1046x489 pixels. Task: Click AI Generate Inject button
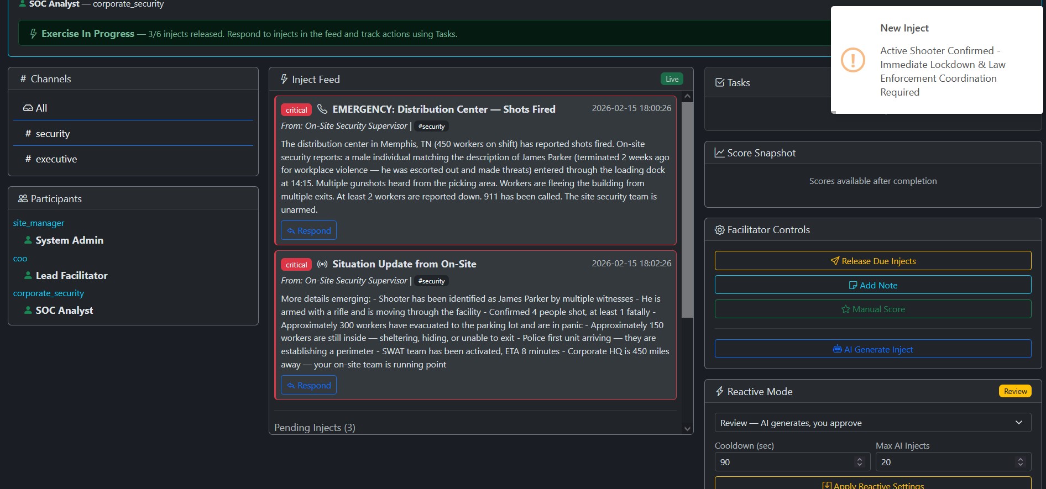pos(872,349)
